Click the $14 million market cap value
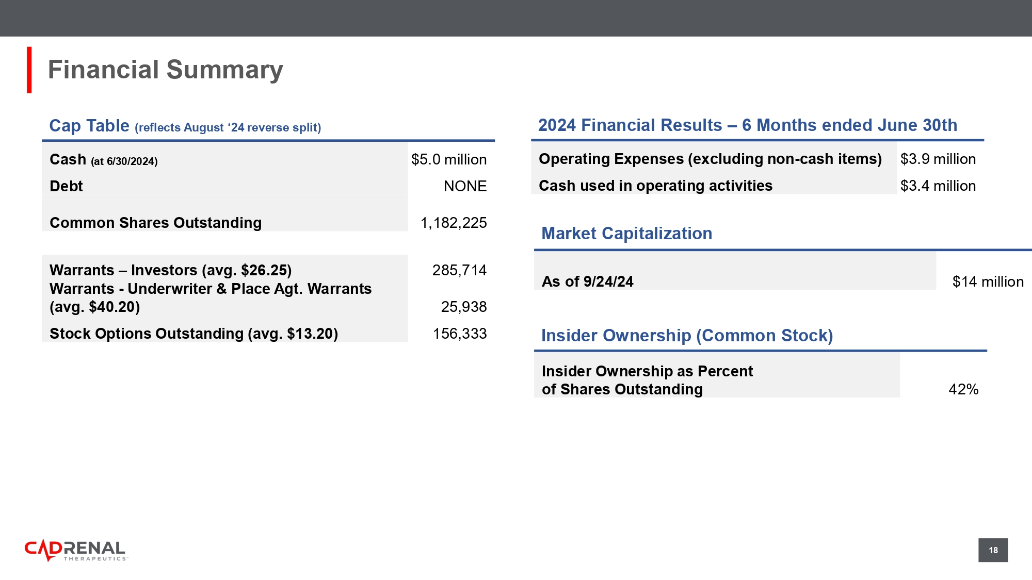The image size is (1032, 580). 988,281
